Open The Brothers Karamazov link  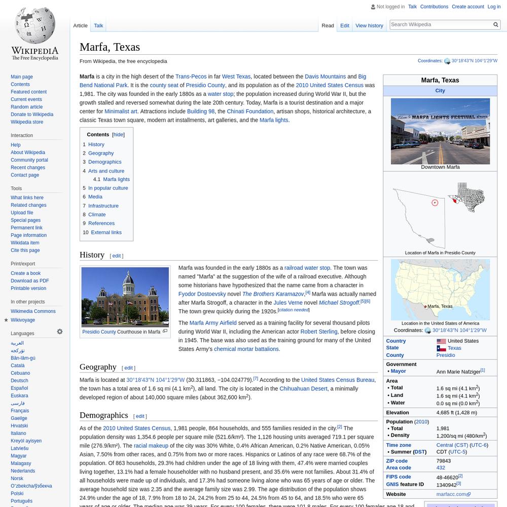pyautogui.click(x=273, y=294)
